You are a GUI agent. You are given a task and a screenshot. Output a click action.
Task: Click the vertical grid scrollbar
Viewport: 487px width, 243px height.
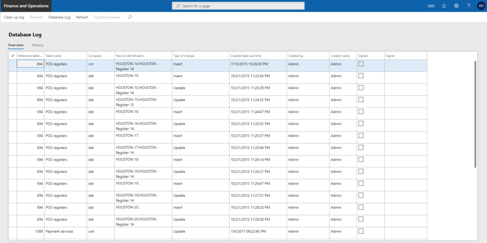click(x=475, y=114)
